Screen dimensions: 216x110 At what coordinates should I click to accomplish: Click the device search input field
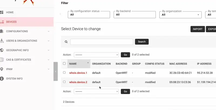click(102, 42)
